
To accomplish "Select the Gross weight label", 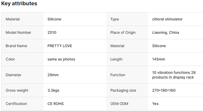I will pos(17,90).
